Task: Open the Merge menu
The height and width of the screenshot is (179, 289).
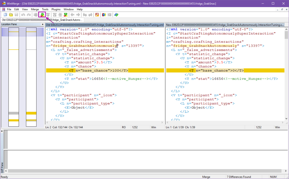Action: pyautogui.click(x=35, y=9)
